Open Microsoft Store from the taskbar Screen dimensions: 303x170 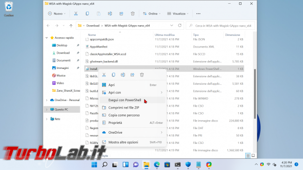[167, 164]
